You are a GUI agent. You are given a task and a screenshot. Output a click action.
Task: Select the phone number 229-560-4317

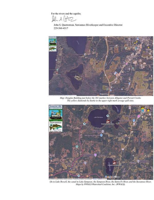pos(61,28)
